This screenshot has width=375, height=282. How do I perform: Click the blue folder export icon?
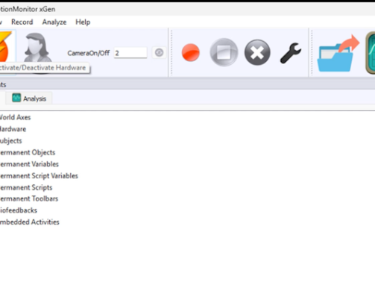338,54
